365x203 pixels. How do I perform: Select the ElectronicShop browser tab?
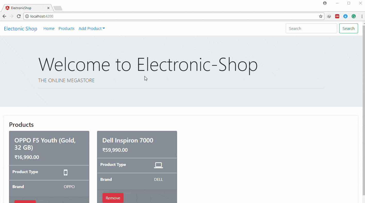[27, 8]
